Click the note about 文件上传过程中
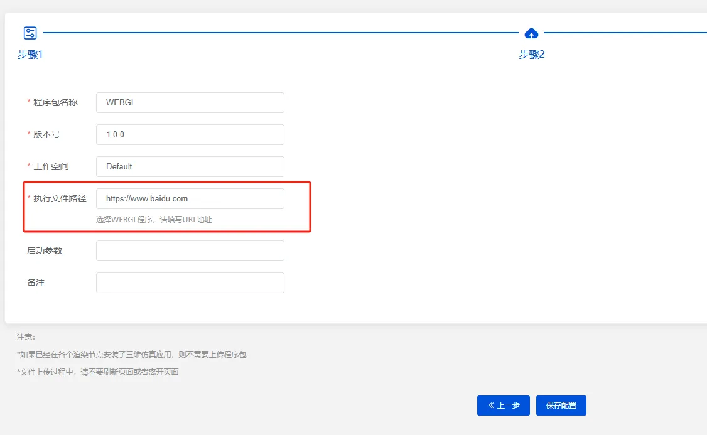 (x=98, y=372)
